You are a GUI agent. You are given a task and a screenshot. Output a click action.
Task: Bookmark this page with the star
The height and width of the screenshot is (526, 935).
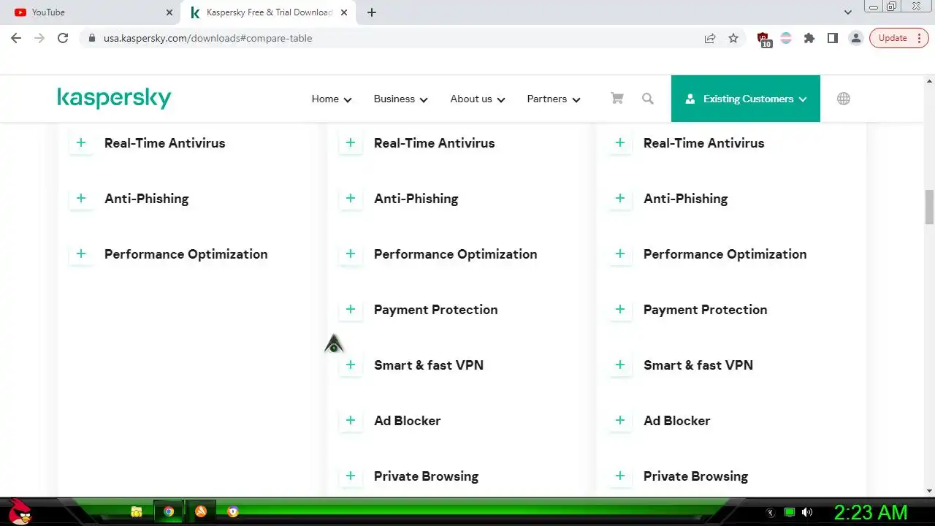point(733,38)
